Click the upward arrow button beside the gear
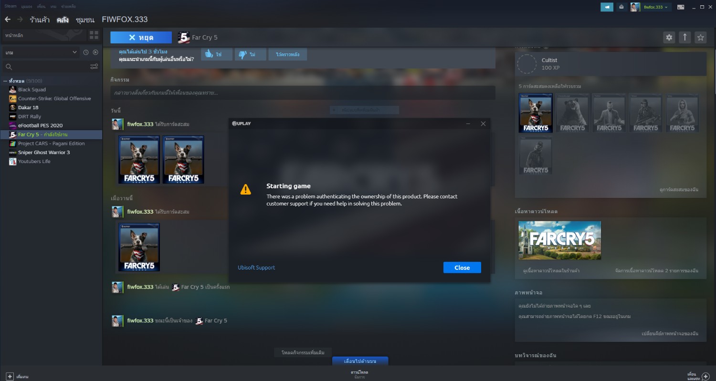The width and height of the screenshot is (716, 381). coord(685,37)
